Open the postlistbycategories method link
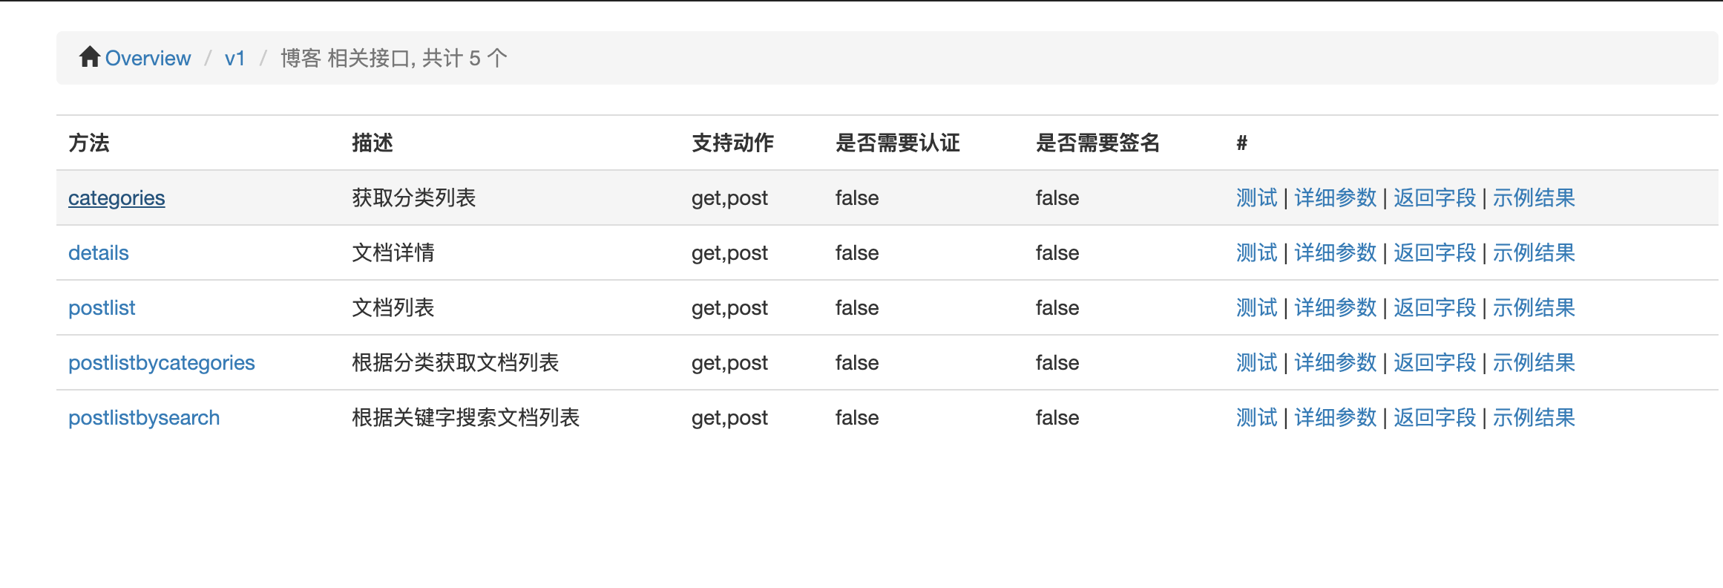This screenshot has height=588, width=1723. (162, 363)
